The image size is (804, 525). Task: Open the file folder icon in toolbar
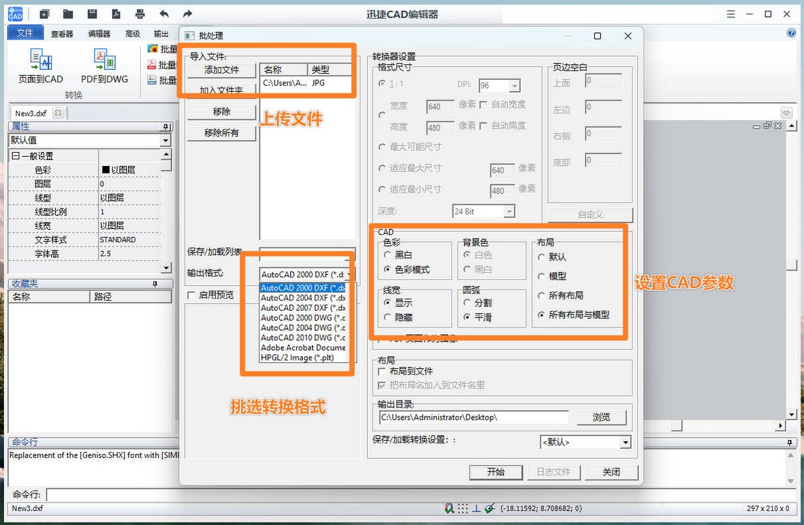pyautogui.click(x=68, y=13)
